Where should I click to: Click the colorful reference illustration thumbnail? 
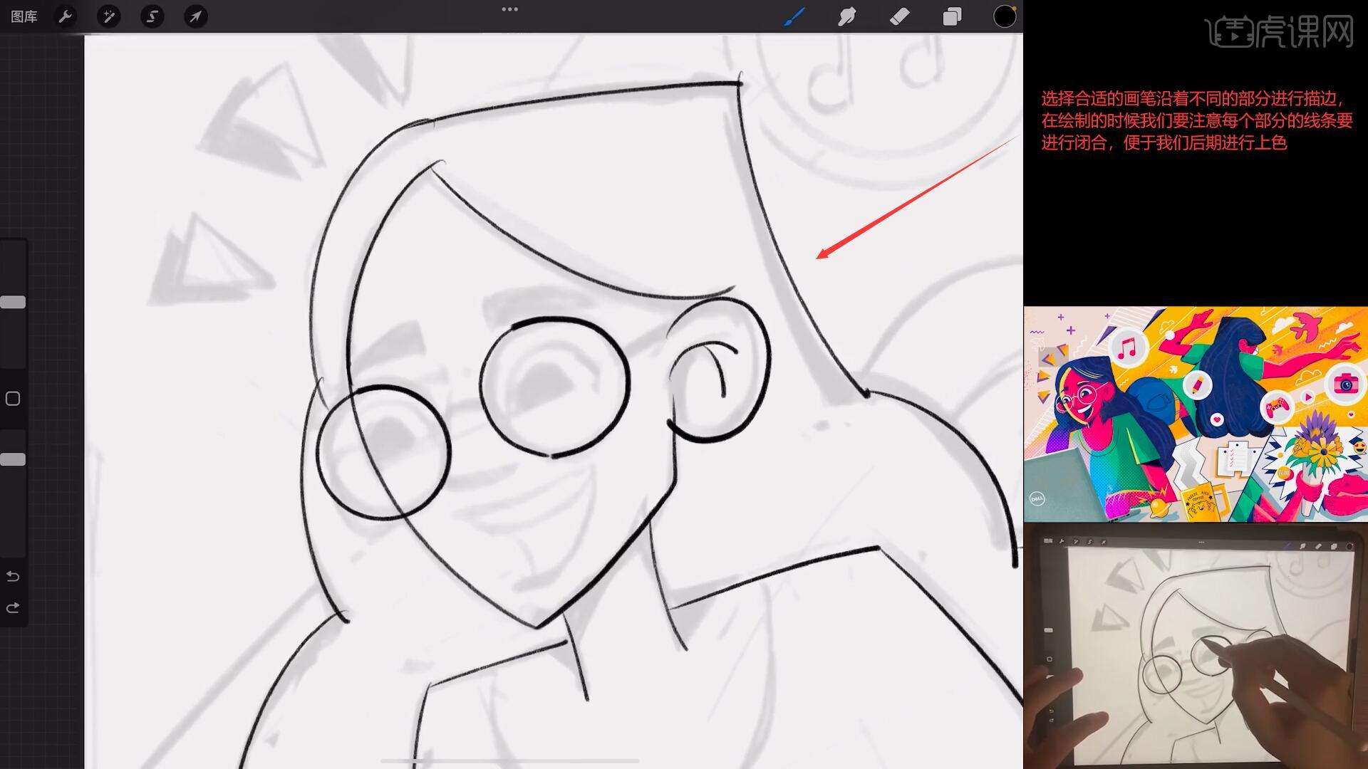[x=1195, y=414]
